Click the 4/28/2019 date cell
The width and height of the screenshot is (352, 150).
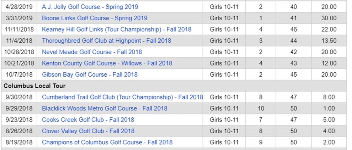tap(19, 7)
